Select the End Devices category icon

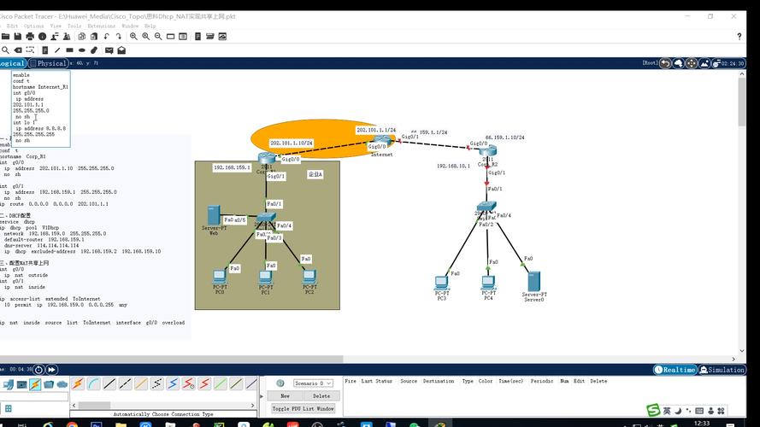(x=9, y=385)
